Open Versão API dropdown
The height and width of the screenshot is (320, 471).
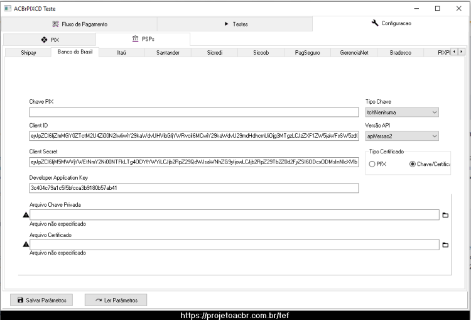point(402,136)
